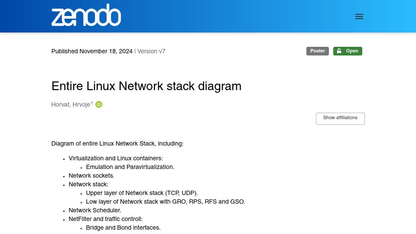Click affiliation superscript 1 next to author name
This screenshot has height=234, width=416.
point(92,103)
